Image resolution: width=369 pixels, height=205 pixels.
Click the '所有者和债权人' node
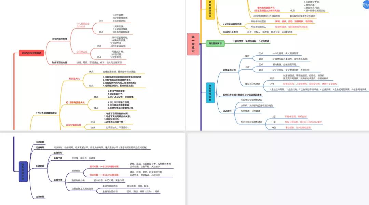coord(258,27)
